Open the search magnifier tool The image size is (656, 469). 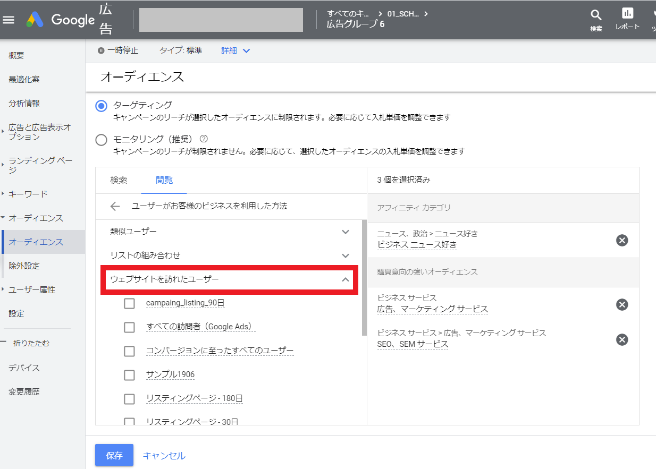(x=596, y=15)
